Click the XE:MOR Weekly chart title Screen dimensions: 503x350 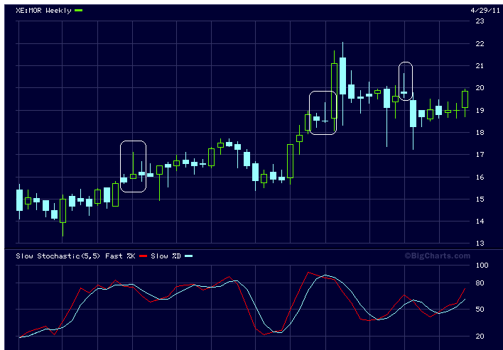[43, 11]
